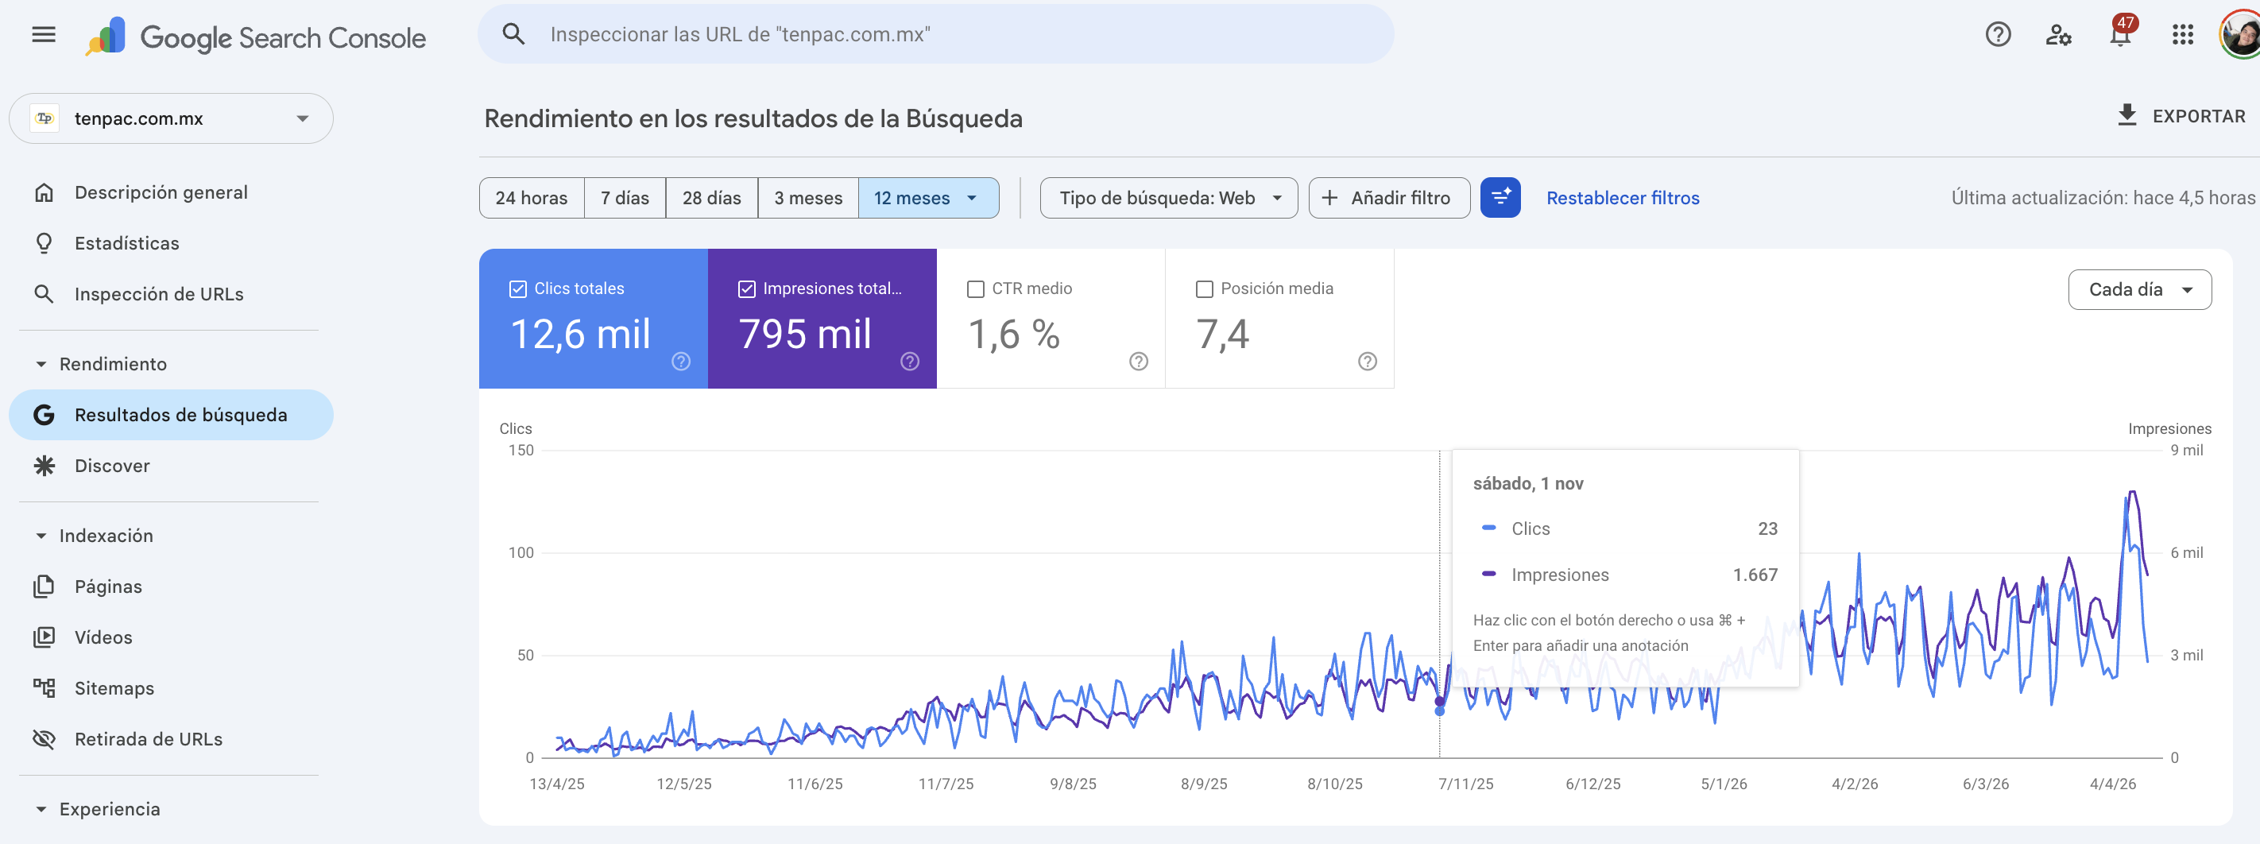Click the Restablecer filtros link
This screenshot has height=844, width=2260.
[1622, 197]
